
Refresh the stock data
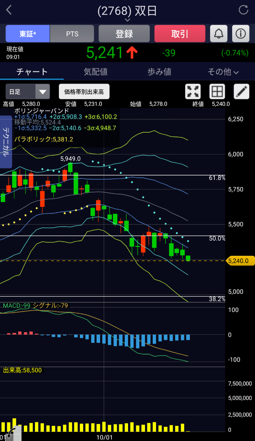click(244, 10)
